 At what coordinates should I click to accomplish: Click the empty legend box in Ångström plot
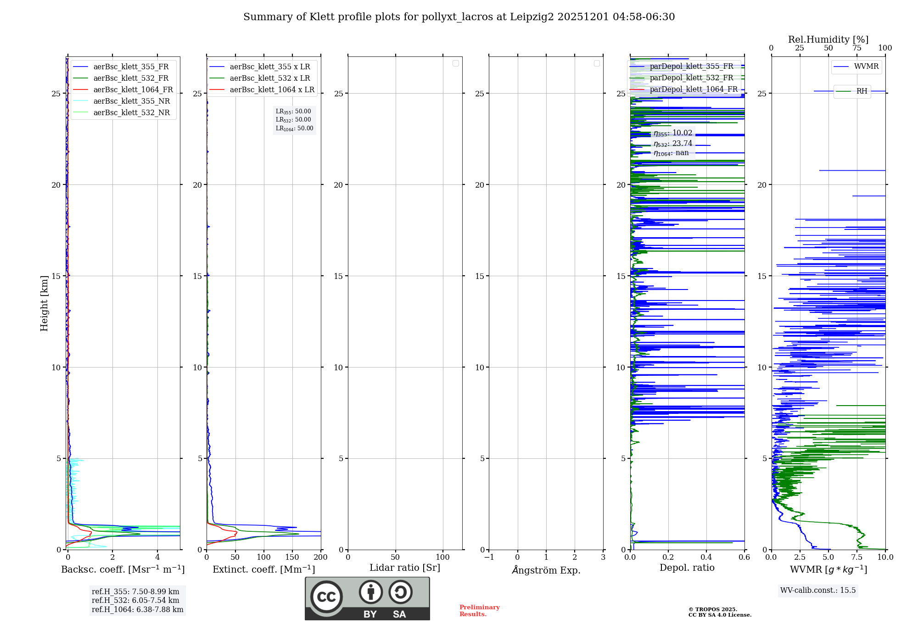click(x=597, y=63)
